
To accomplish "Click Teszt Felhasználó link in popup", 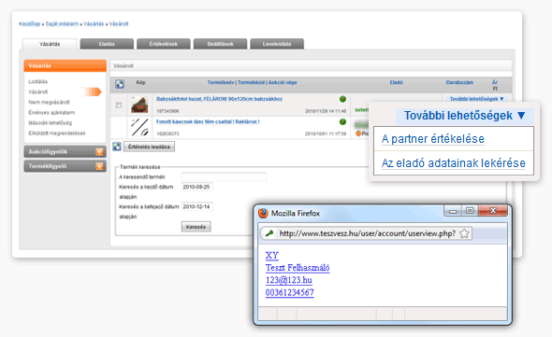I will (298, 268).
